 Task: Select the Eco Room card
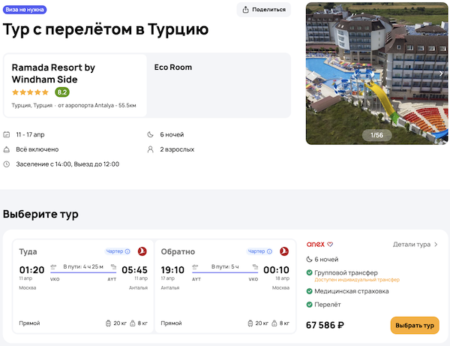(219, 85)
